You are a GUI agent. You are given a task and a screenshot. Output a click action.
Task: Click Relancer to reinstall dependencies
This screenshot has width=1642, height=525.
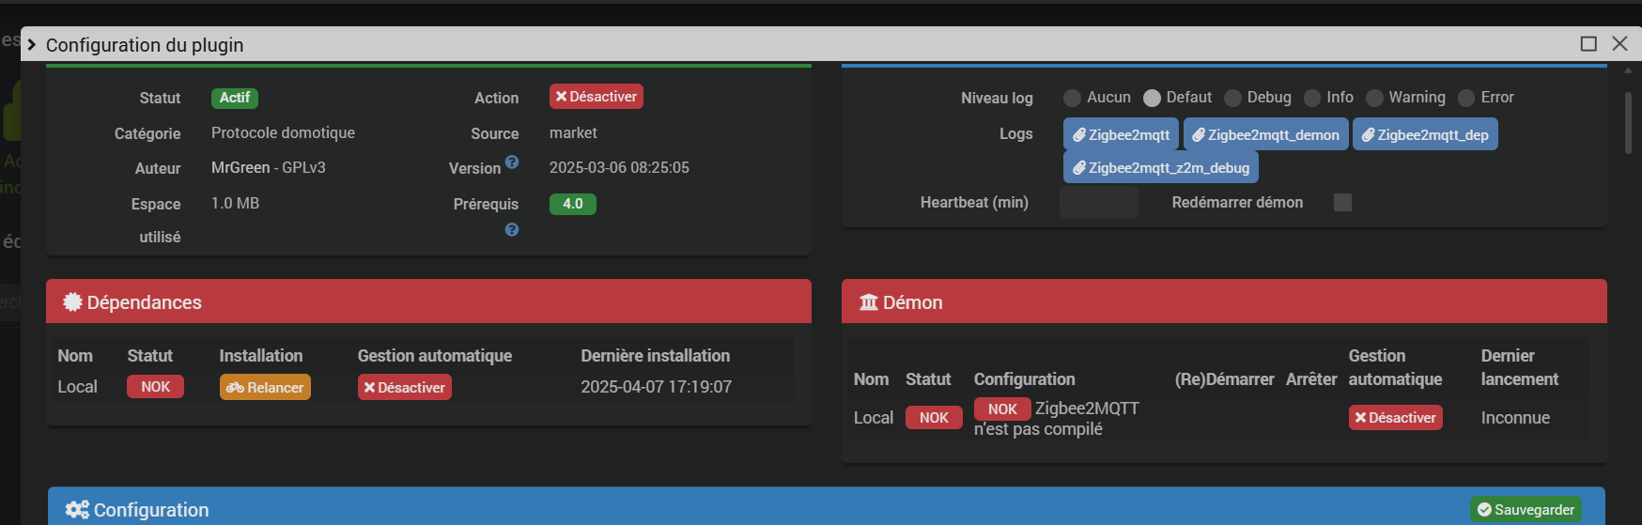tap(265, 387)
